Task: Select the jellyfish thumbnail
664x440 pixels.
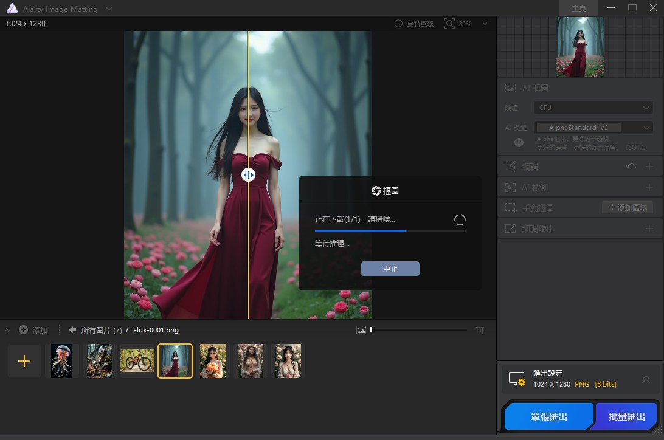Action: [62, 361]
